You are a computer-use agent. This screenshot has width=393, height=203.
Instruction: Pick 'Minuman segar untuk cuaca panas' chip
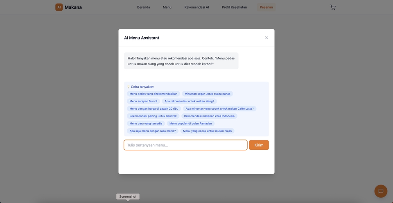(x=208, y=94)
